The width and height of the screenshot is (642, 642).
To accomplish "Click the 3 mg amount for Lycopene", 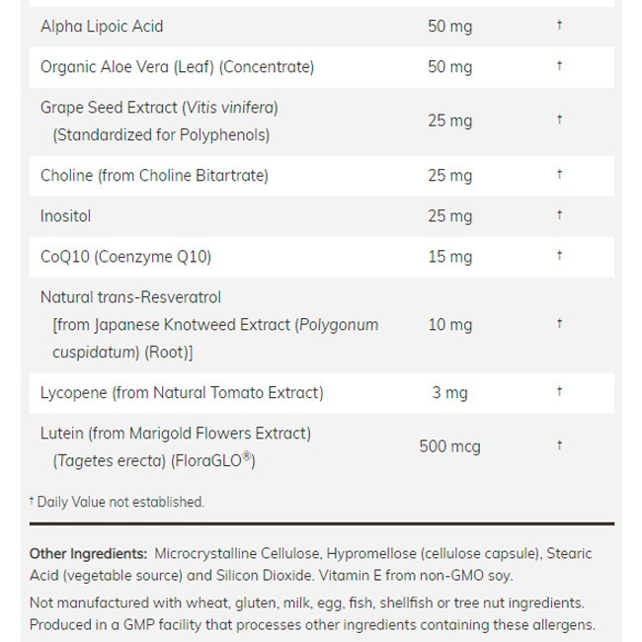I will click(450, 393).
